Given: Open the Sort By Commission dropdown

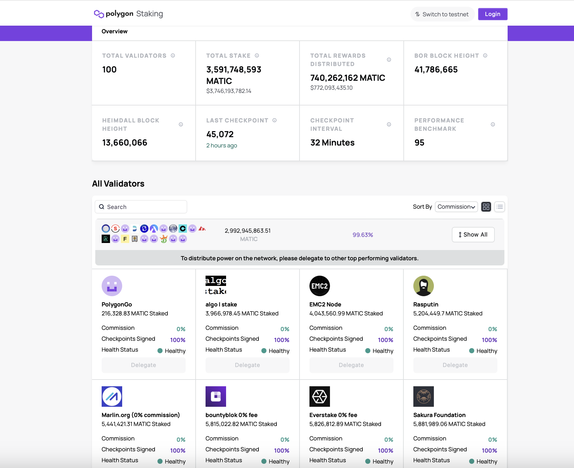Looking at the screenshot, I should [x=456, y=207].
